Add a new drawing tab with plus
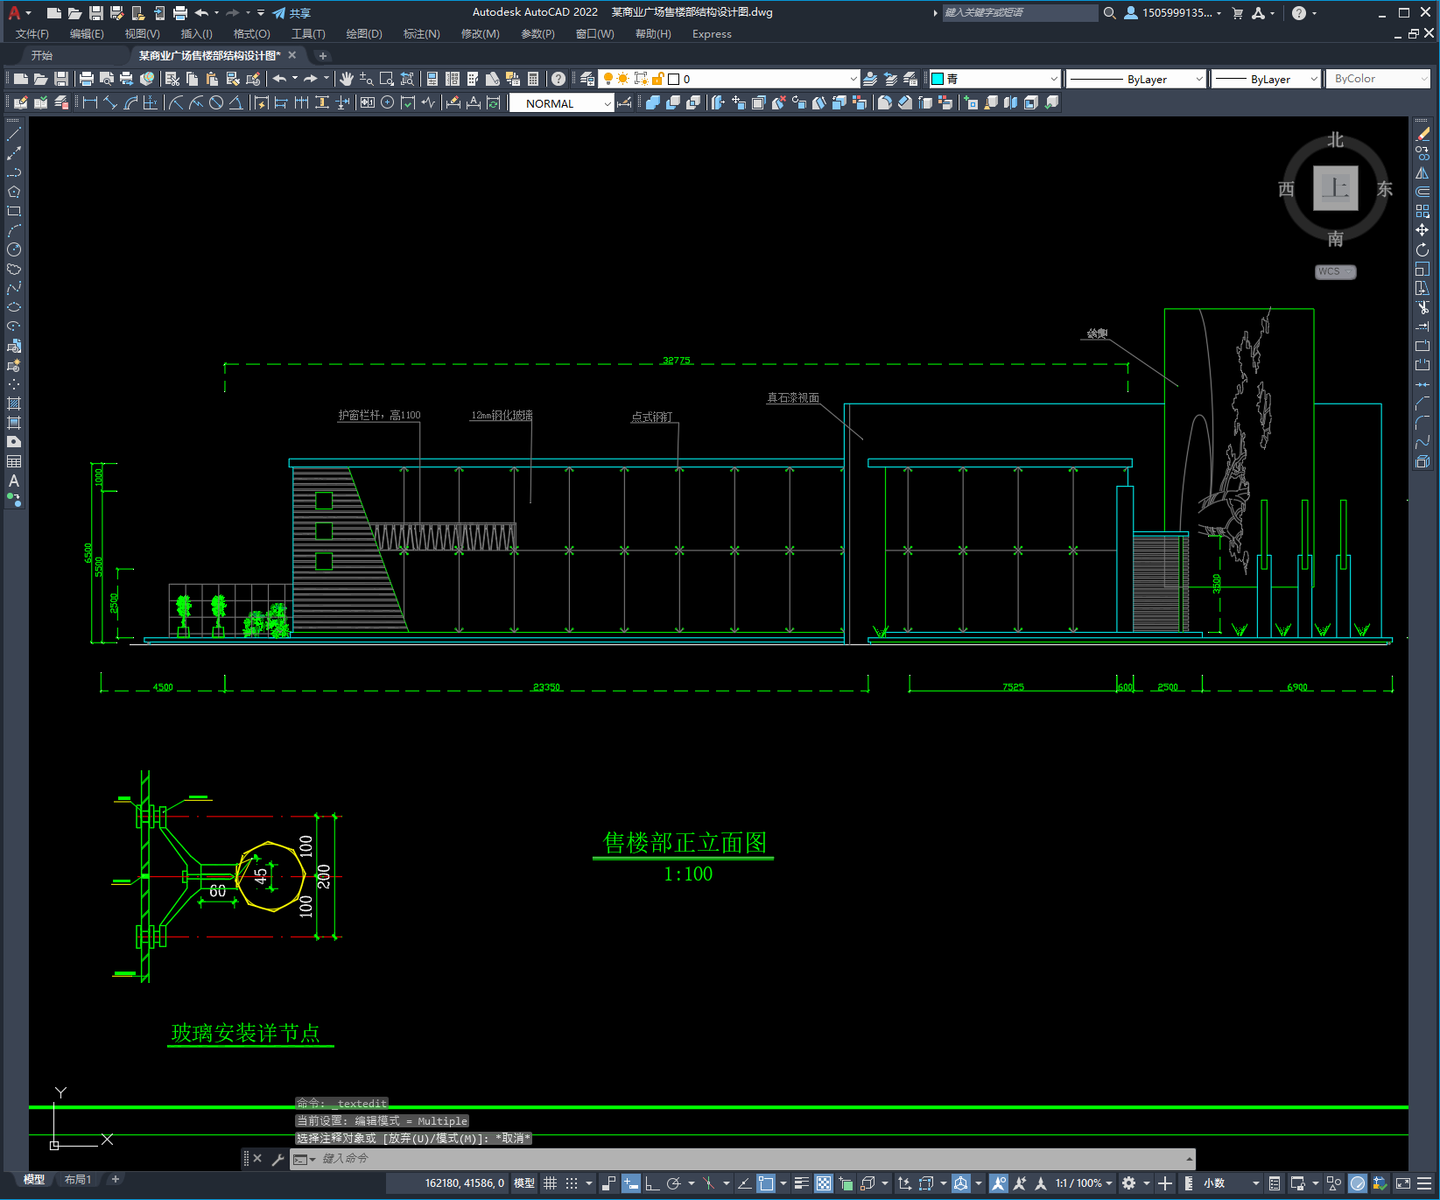The height and width of the screenshot is (1200, 1440). click(322, 56)
